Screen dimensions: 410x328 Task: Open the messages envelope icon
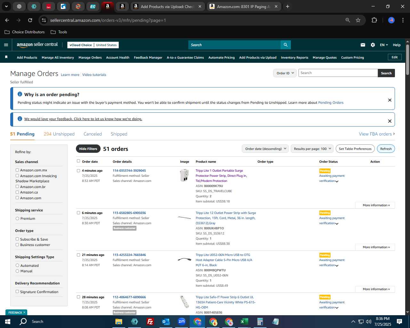[363, 45]
